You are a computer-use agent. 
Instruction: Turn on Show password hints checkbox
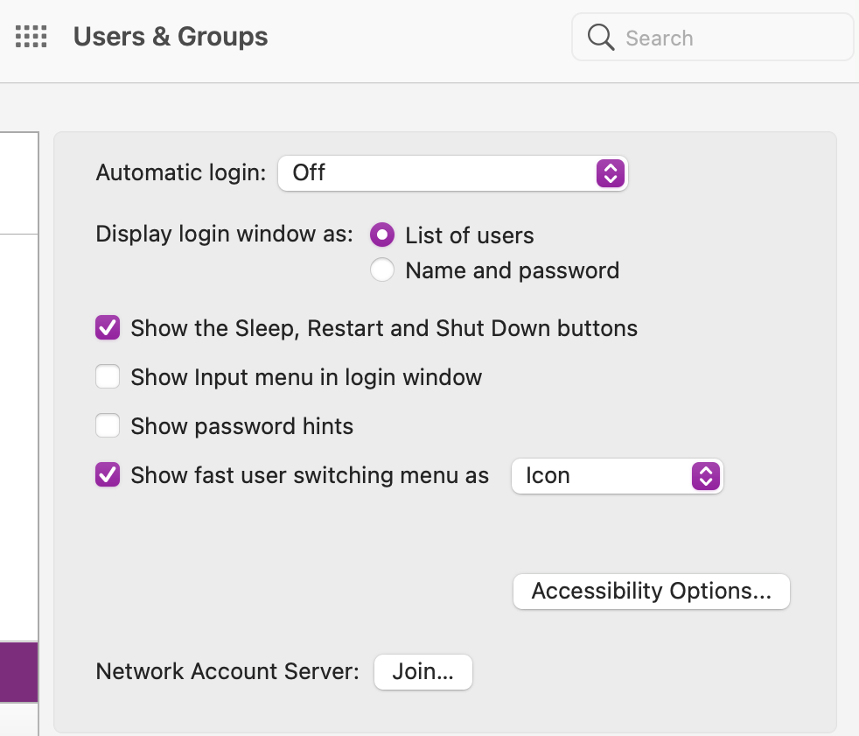pyautogui.click(x=108, y=426)
